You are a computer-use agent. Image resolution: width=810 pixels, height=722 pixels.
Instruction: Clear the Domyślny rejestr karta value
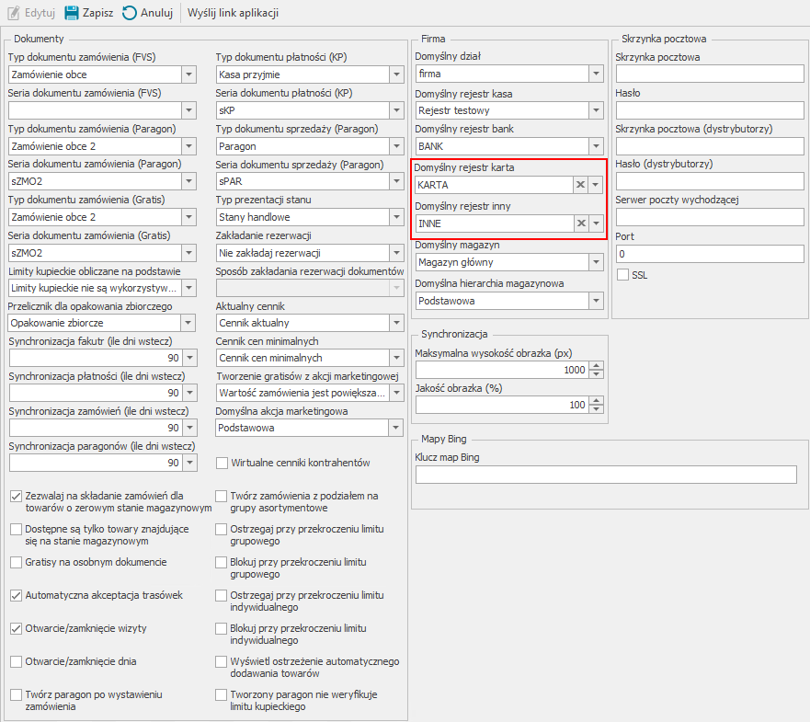pyautogui.click(x=579, y=184)
